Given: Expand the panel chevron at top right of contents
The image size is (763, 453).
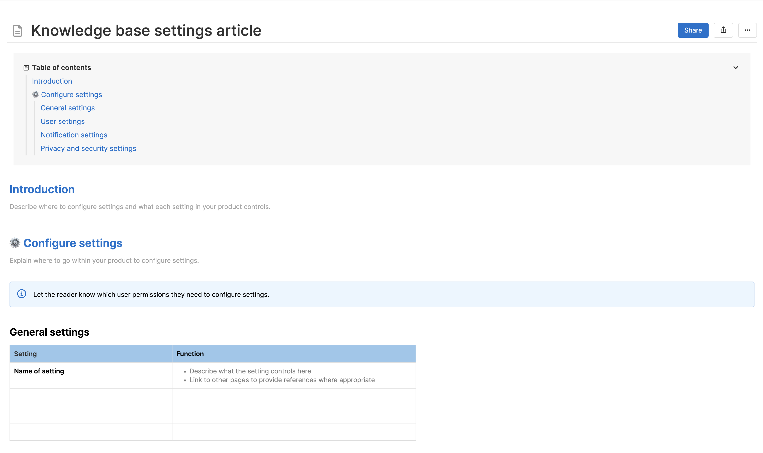Looking at the screenshot, I should [736, 68].
